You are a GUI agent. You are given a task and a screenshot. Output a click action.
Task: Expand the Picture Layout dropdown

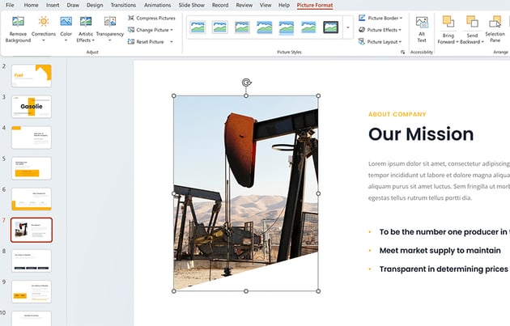pos(382,41)
